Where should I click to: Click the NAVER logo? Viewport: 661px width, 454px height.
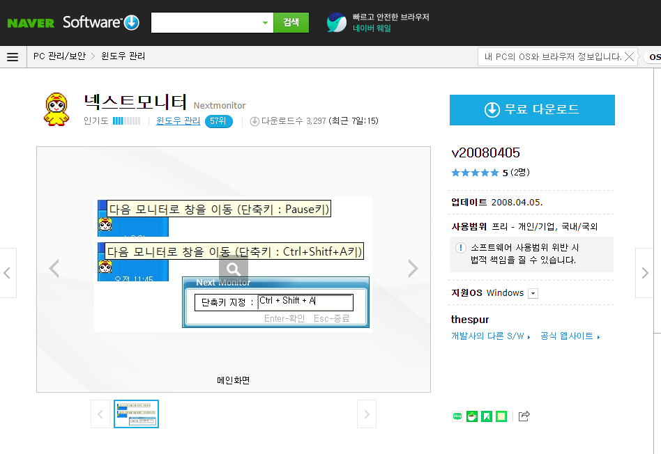tap(31, 23)
